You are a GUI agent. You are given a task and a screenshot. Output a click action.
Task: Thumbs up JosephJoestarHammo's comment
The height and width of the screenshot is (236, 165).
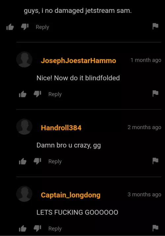pos(23,94)
